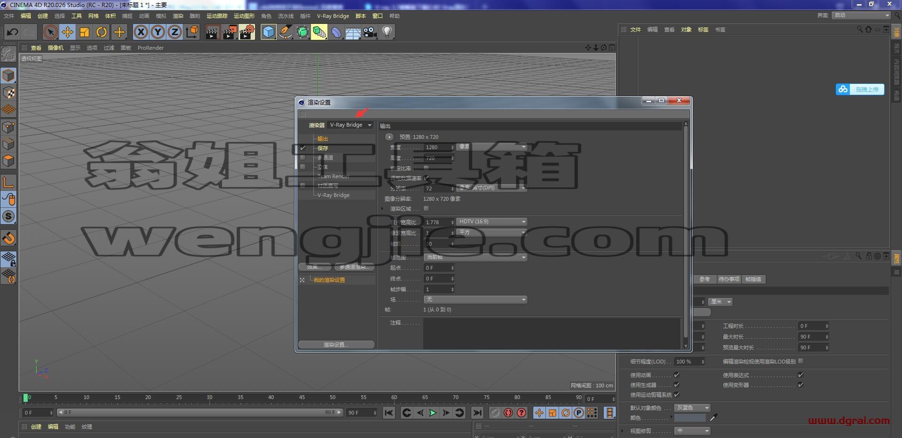
Task: Render the active view clapperboard icon
Action: click(212, 32)
